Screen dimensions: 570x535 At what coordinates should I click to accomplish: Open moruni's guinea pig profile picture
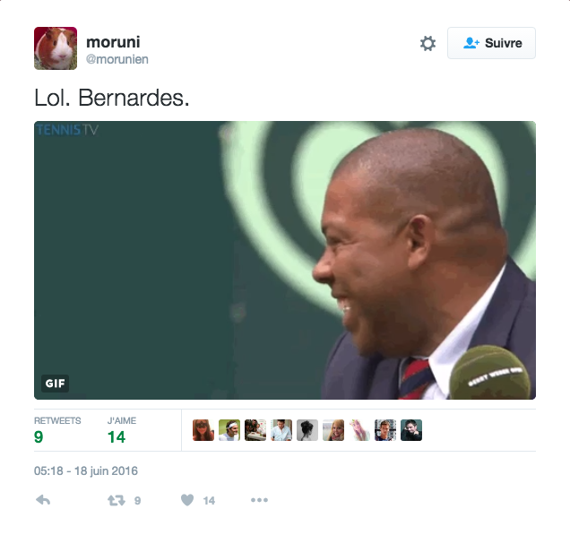pyautogui.click(x=56, y=48)
